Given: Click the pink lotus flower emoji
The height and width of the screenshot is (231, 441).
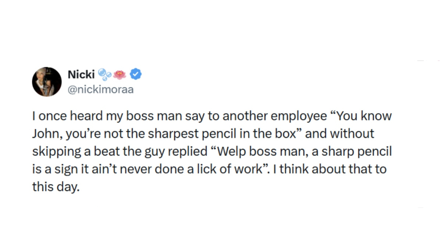Looking at the screenshot, I should tap(121, 74).
